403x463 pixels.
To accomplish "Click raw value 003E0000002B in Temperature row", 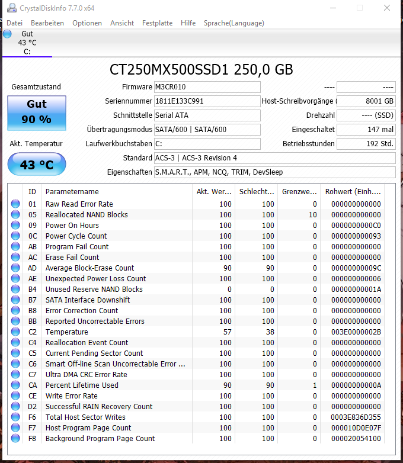I will 356,332.
